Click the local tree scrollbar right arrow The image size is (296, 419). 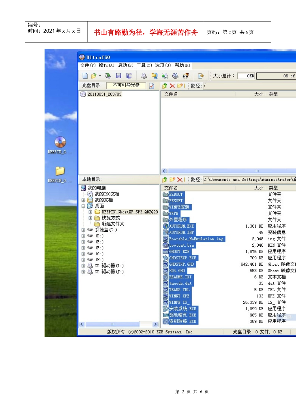click(x=155, y=324)
